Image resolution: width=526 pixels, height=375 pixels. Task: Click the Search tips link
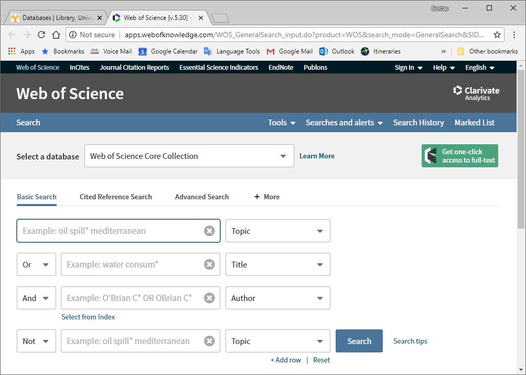point(410,341)
